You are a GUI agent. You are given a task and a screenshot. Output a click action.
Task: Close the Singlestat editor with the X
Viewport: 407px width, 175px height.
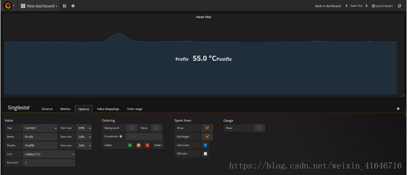[x=398, y=109]
